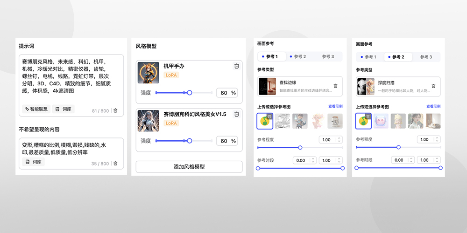Open 查看示例 link in the 深度扫描 panel
This screenshot has width=467, height=233.
[433, 106]
